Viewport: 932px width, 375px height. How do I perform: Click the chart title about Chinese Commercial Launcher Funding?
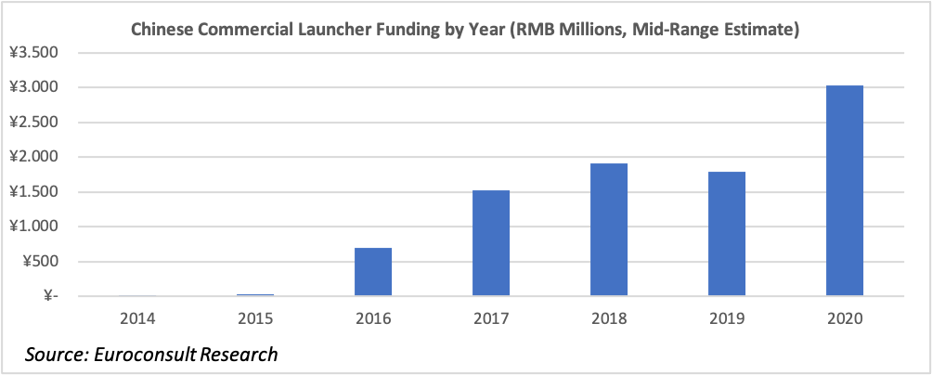(464, 31)
